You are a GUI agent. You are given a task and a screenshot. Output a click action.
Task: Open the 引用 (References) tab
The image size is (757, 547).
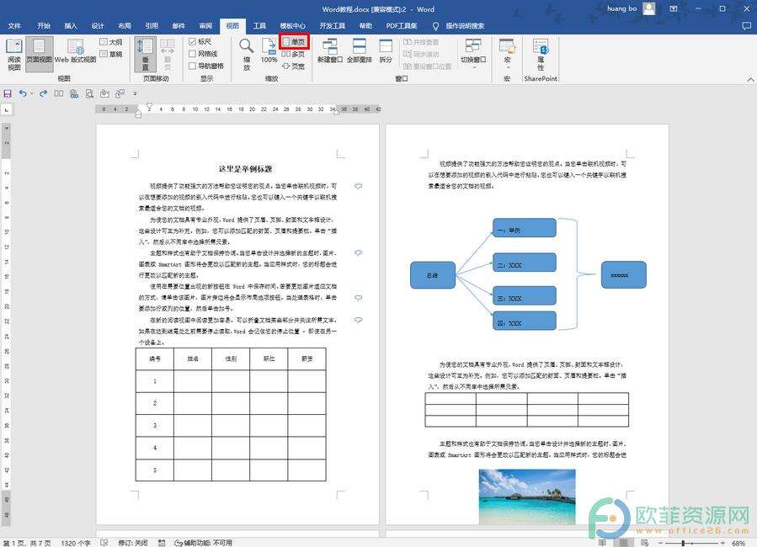152,25
